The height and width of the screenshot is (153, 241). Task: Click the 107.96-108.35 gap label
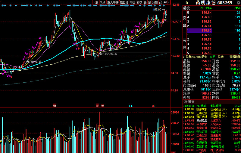click(108, 54)
